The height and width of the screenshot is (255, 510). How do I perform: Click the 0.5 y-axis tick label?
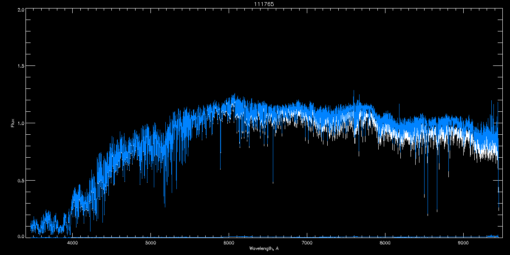click(x=20, y=181)
